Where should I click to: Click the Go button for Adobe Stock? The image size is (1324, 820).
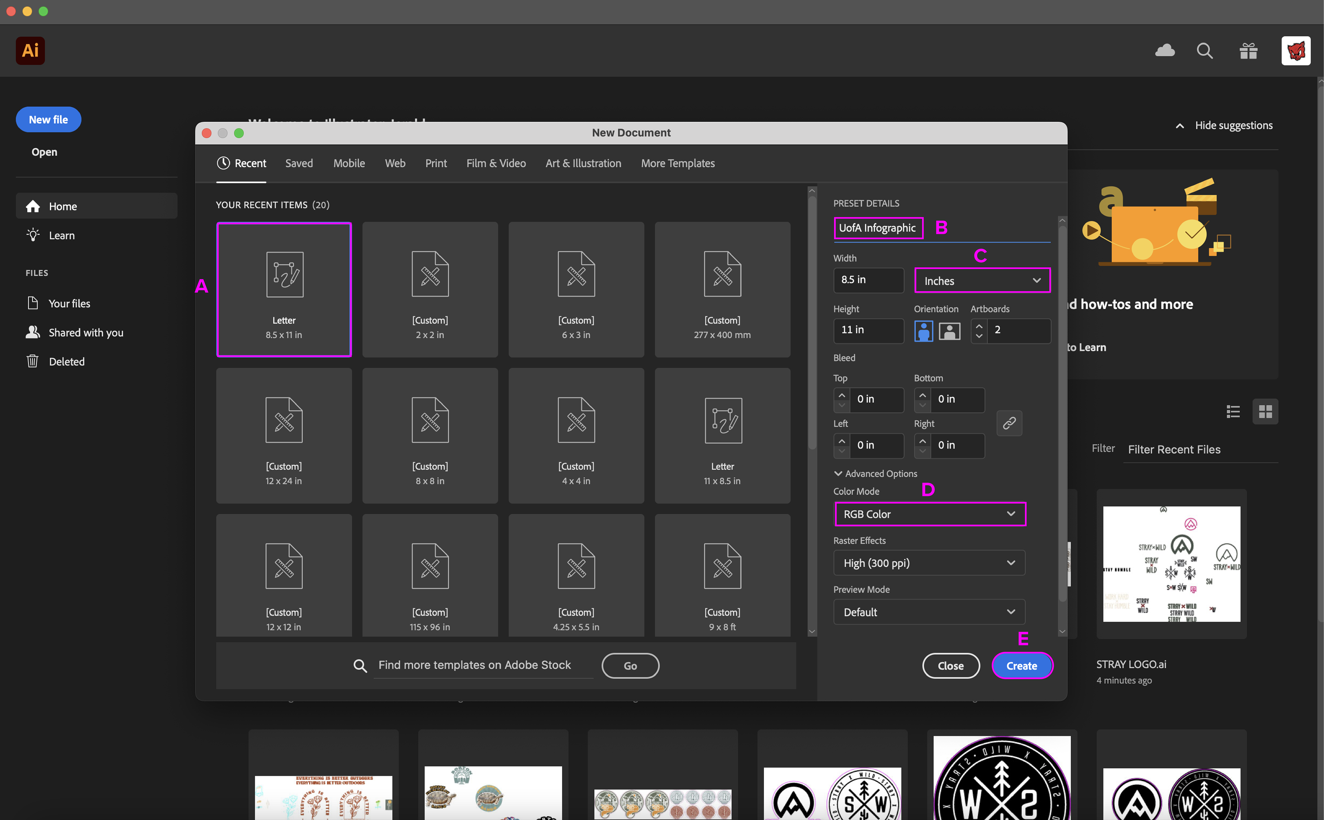[x=630, y=666]
